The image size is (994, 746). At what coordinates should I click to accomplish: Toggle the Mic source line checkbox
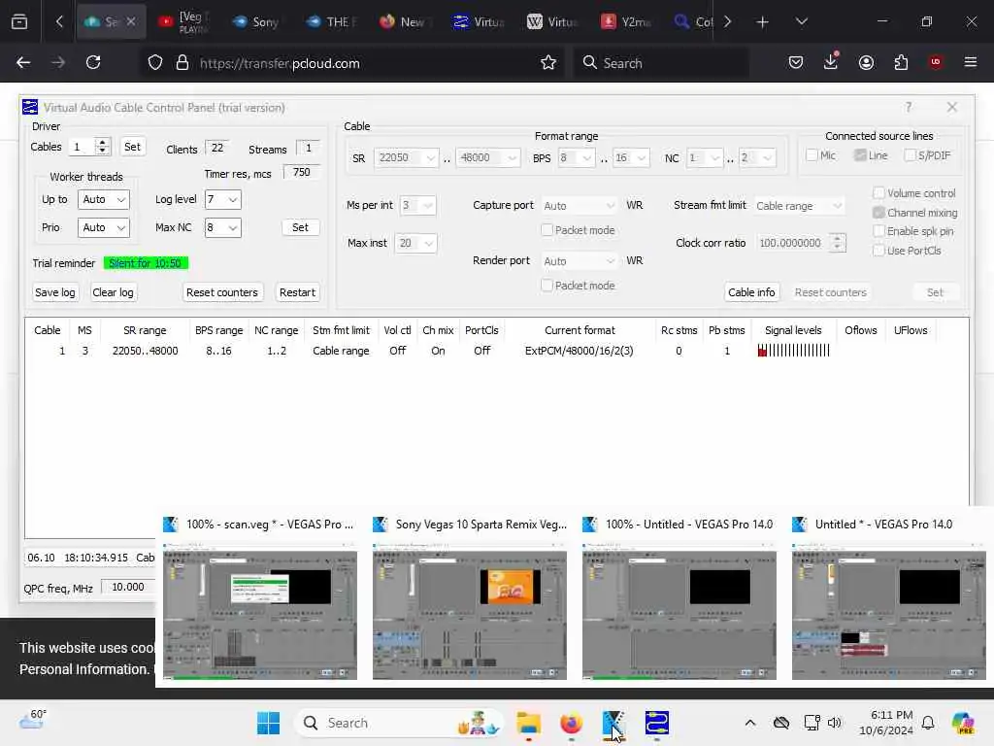(812, 155)
